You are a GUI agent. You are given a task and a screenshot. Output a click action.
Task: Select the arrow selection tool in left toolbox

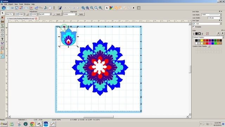click(x=2, y=13)
